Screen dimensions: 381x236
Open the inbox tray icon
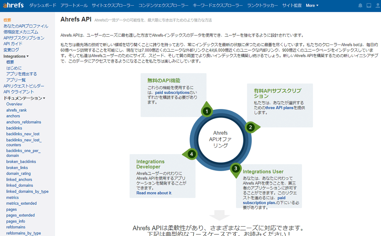coord(369,6)
